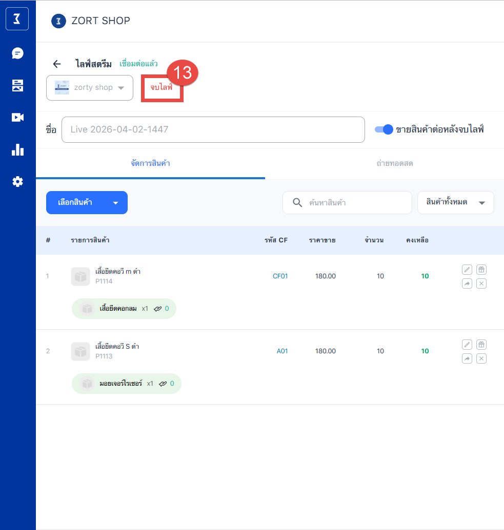This screenshot has height=530, width=504.
Task: Click the back arrow beside ไลฟ์สตรีม
Action: (x=57, y=64)
